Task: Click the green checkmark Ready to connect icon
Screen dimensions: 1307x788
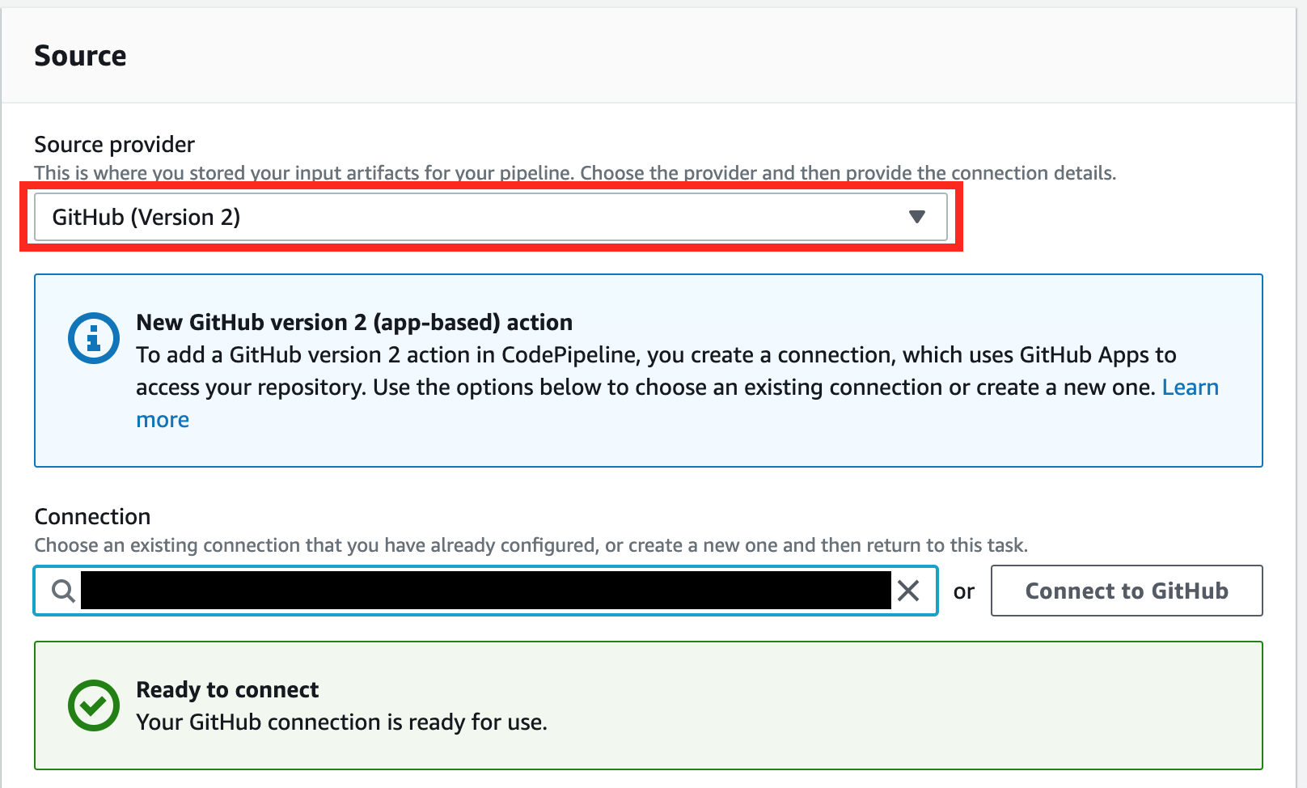Action: pyautogui.click(x=94, y=705)
